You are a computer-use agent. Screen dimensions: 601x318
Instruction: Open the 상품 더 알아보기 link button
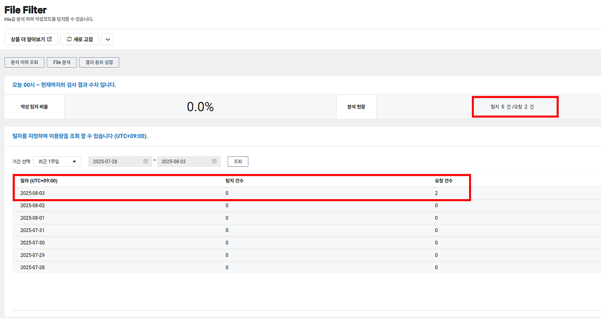pyautogui.click(x=31, y=39)
